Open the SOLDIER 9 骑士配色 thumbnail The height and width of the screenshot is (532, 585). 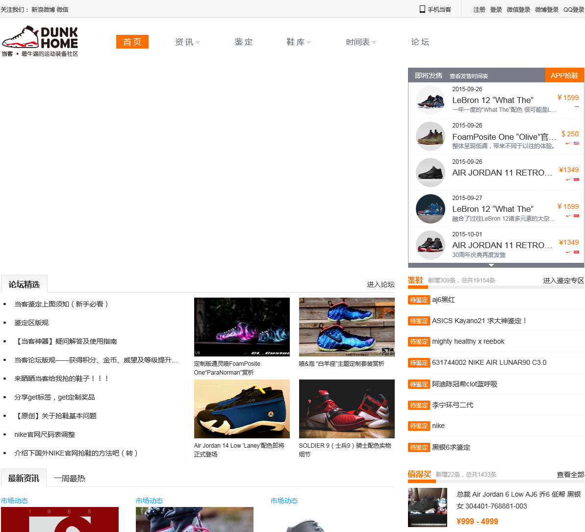pyautogui.click(x=347, y=409)
